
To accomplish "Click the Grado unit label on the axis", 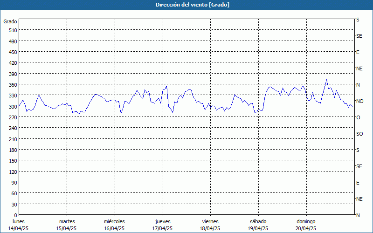I will tap(10, 21).
